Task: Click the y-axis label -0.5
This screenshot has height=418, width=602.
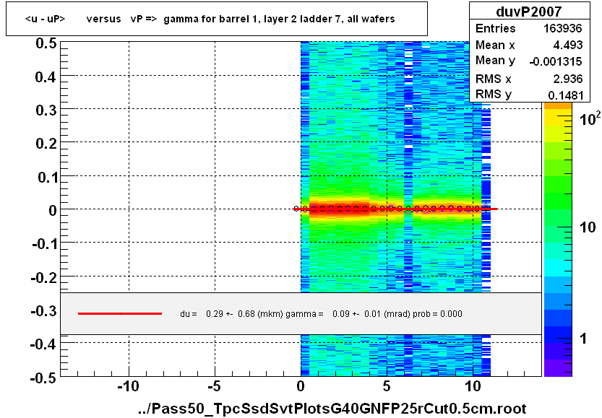Action: coord(44,378)
